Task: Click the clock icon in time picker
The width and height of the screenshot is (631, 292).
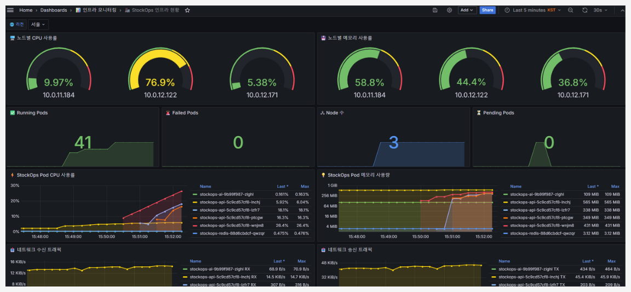Action: pyautogui.click(x=507, y=10)
